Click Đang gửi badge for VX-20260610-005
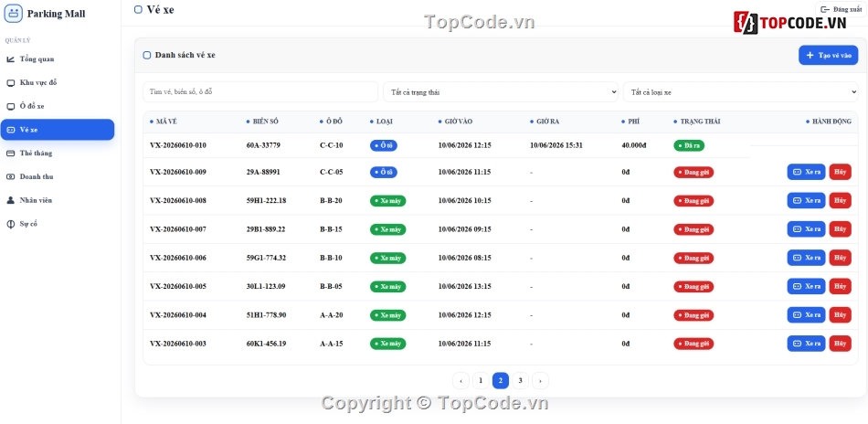Viewport: 868px width, 424px height. (693, 287)
